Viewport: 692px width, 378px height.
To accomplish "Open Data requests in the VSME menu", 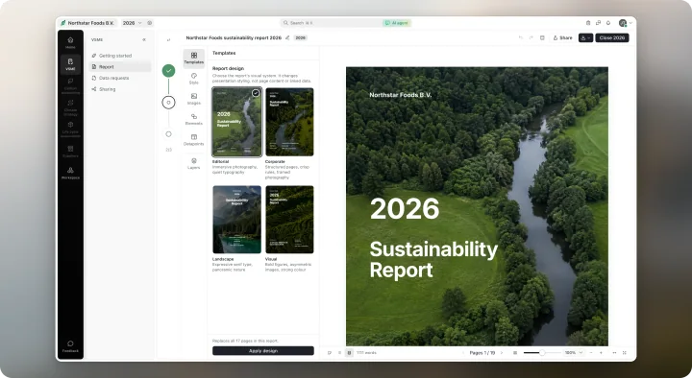I will (x=120, y=78).
